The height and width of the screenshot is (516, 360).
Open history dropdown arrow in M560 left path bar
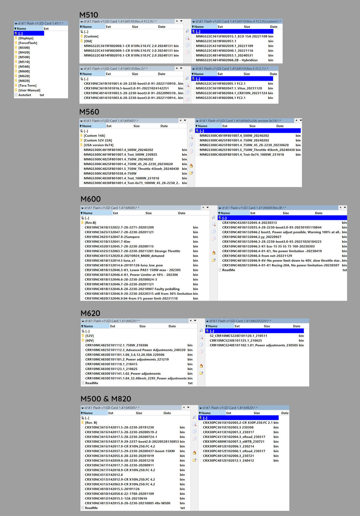pos(185,121)
